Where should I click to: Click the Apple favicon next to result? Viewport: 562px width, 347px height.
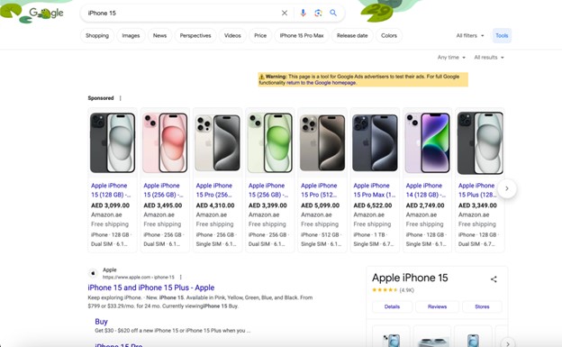[x=93, y=273]
